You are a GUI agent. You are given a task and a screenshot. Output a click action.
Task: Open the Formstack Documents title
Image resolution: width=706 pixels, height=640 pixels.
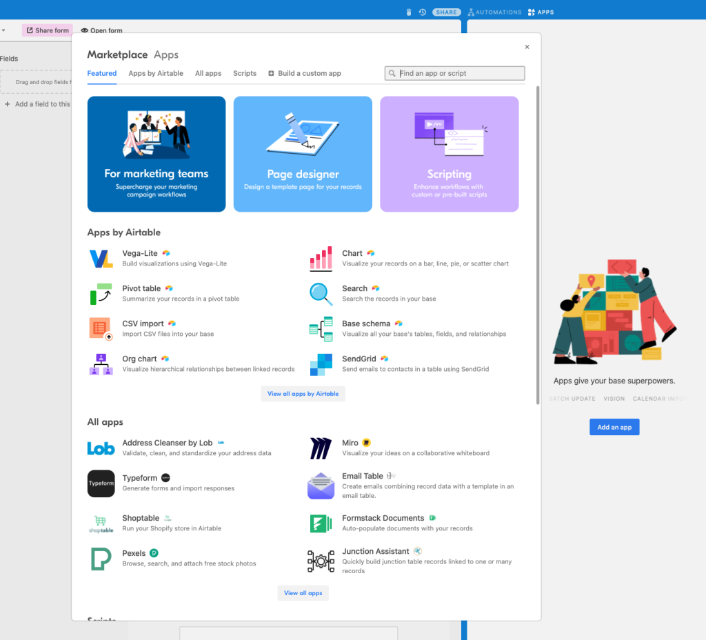click(x=383, y=518)
